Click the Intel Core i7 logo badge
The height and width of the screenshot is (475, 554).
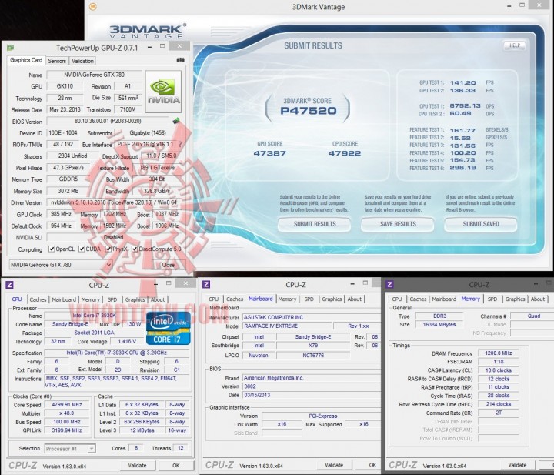[169, 328]
